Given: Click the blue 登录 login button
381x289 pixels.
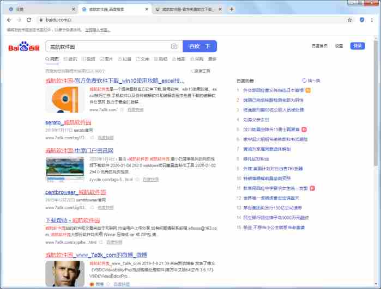Looking at the screenshot, I should tap(358, 46).
